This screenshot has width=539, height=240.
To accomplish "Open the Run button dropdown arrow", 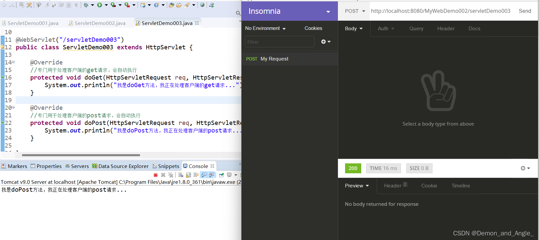I will pos(106,5).
